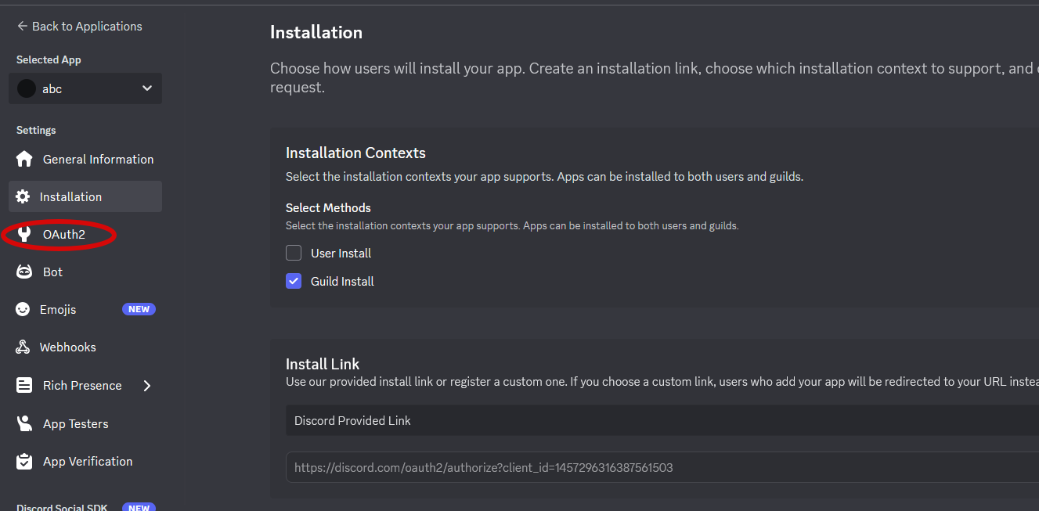Open the Emojis panel

56,309
